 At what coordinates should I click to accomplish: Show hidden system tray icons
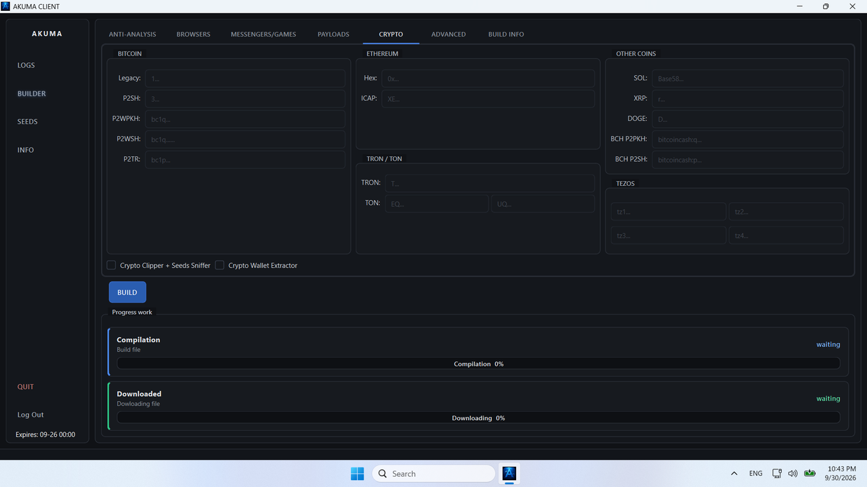pos(734,473)
